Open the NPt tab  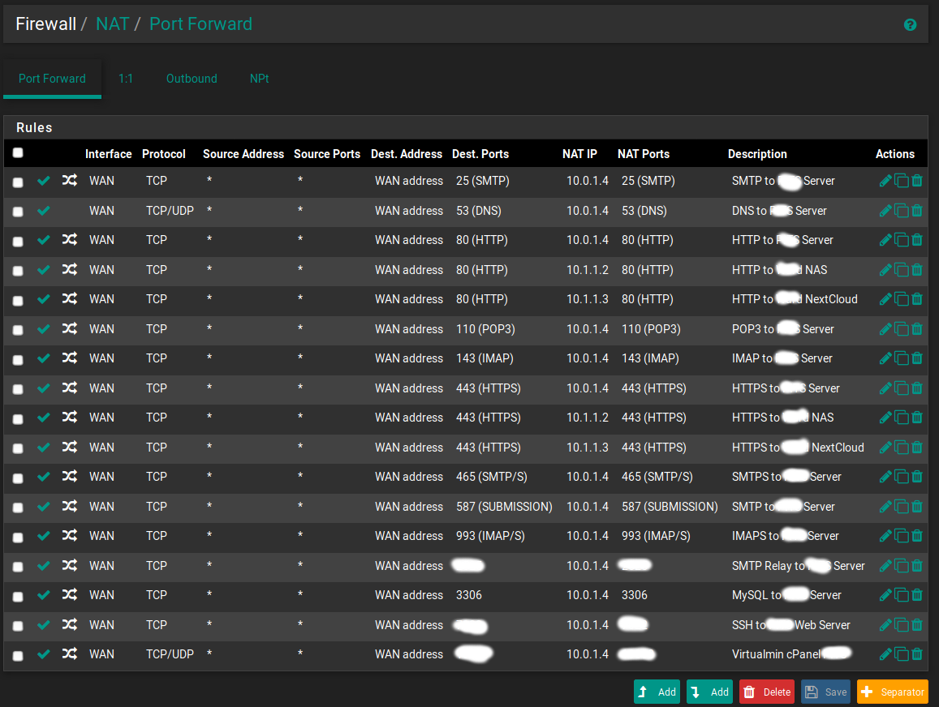click(259, 79)
